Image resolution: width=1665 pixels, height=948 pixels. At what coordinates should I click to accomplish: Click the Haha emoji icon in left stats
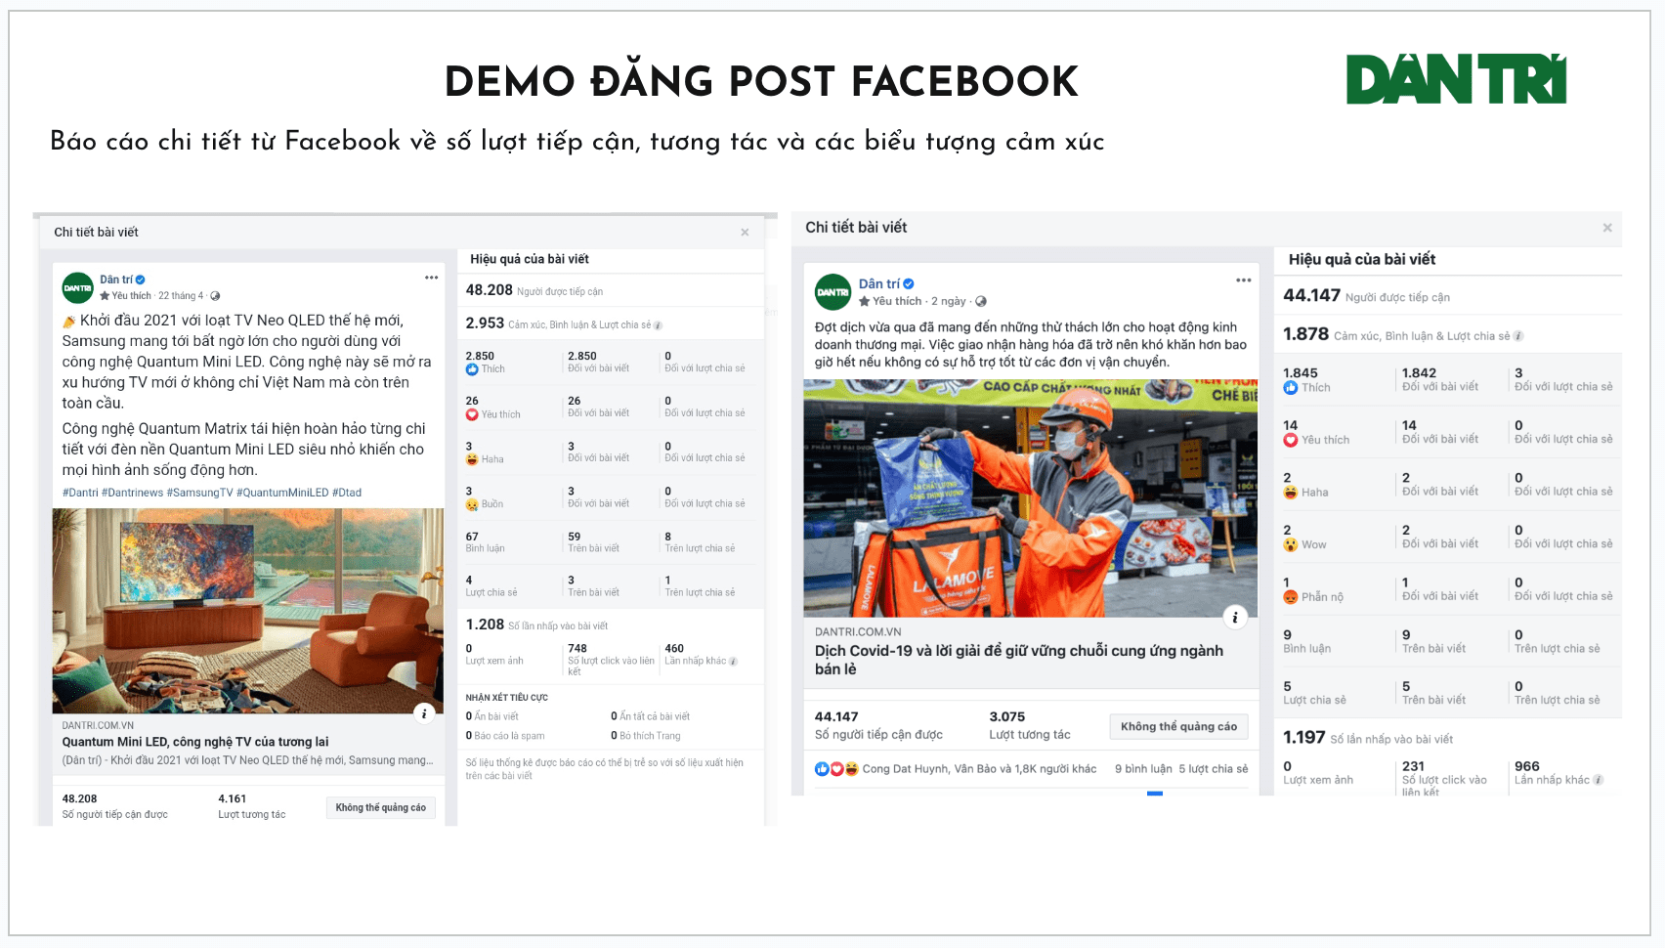coord(472,459)
